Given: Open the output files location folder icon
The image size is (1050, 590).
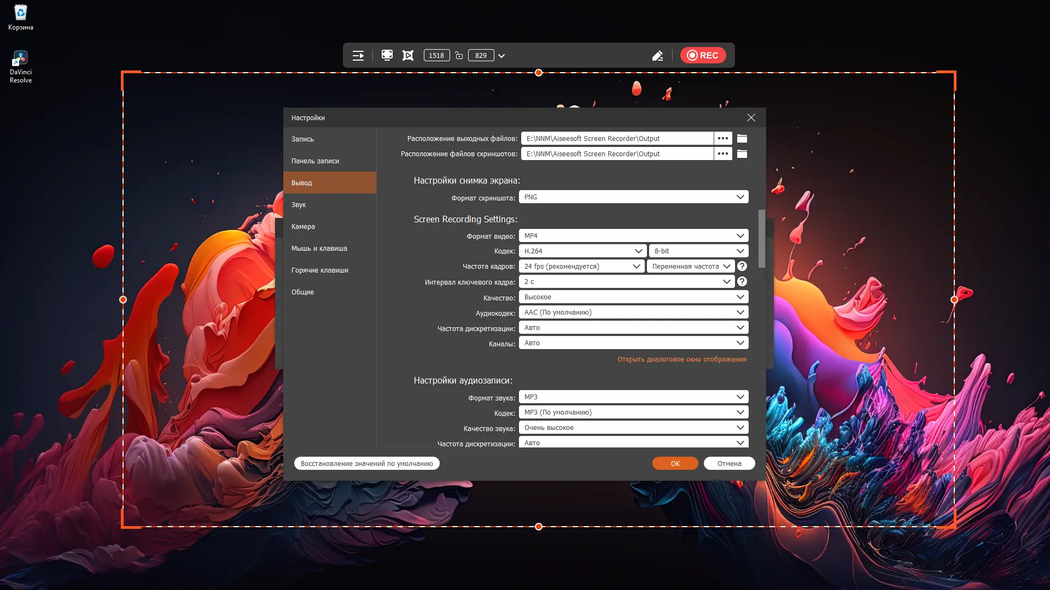Looking at the screenshot, I should coord(742,138).
